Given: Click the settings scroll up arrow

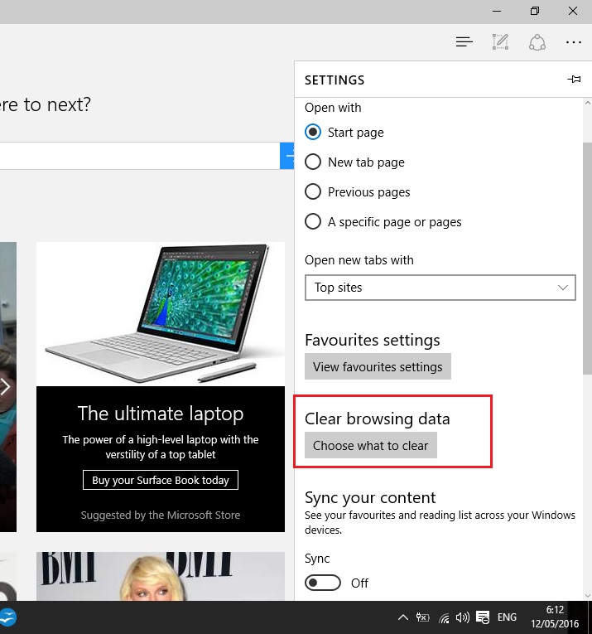Looking at the screenshot, I should [588, 103].
